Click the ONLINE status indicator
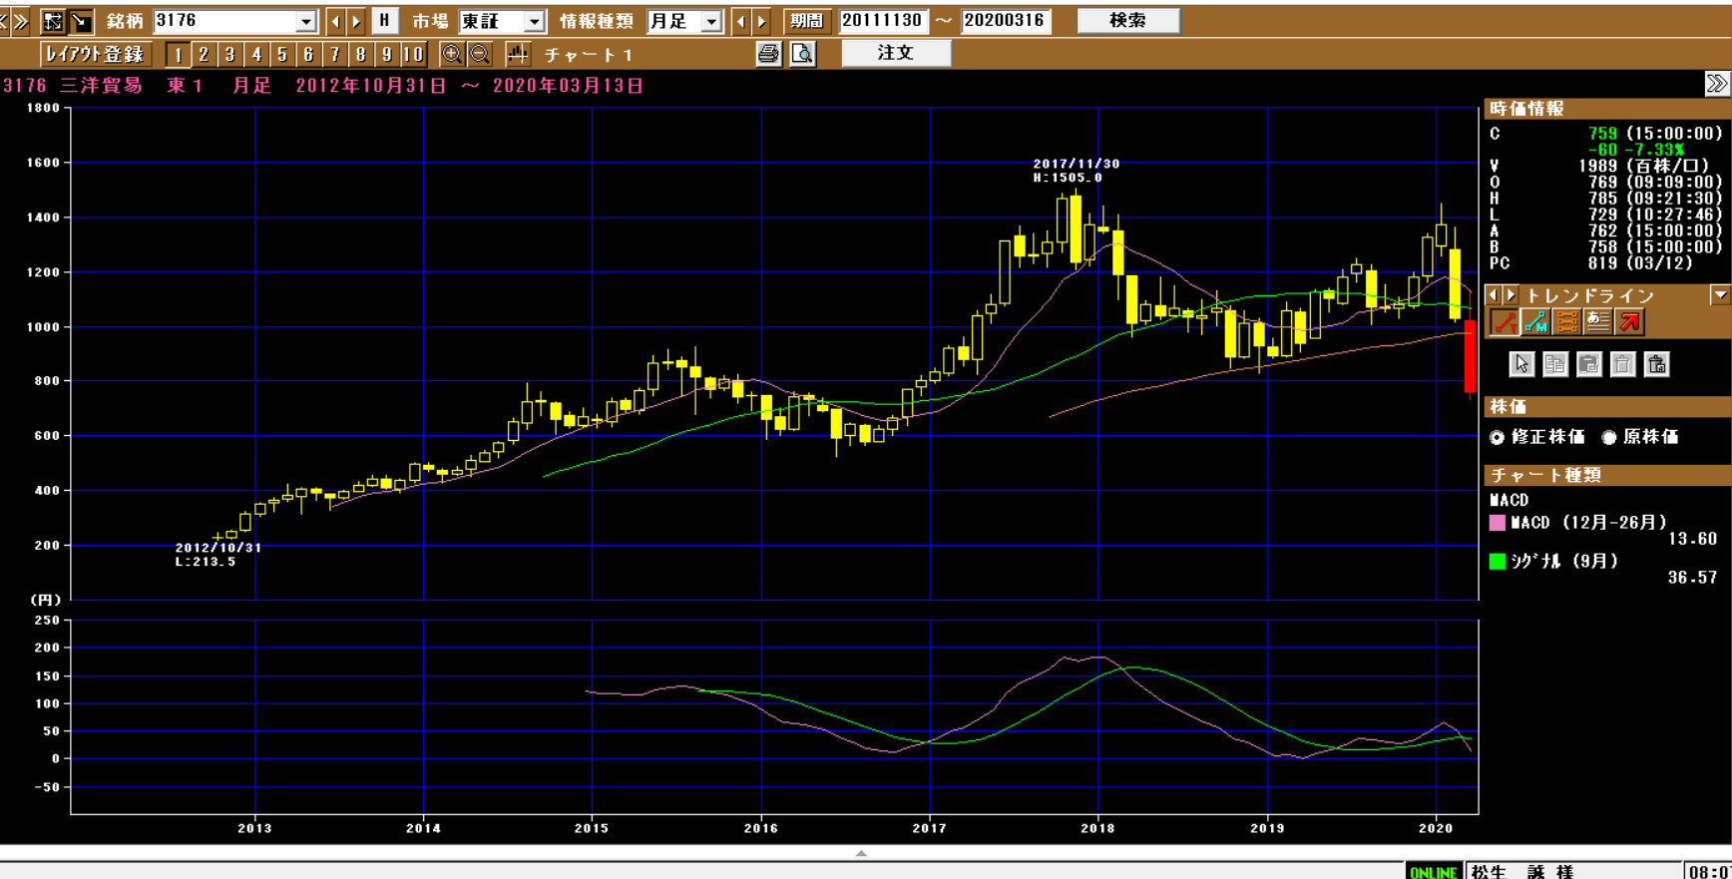 click(x=1434, y=872)
